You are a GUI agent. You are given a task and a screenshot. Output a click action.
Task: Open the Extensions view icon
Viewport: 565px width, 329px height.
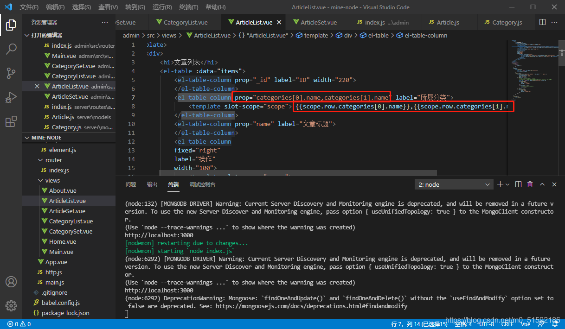[x=11, y=122]
